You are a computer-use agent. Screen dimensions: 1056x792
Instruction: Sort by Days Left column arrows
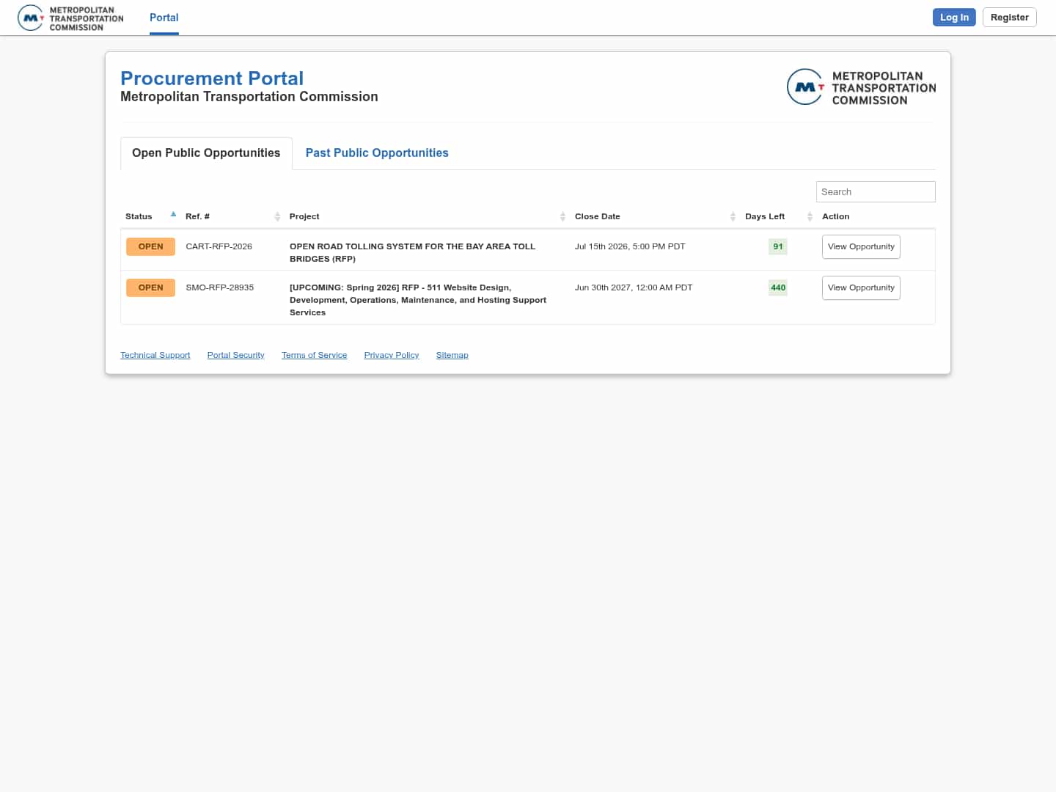810,216
